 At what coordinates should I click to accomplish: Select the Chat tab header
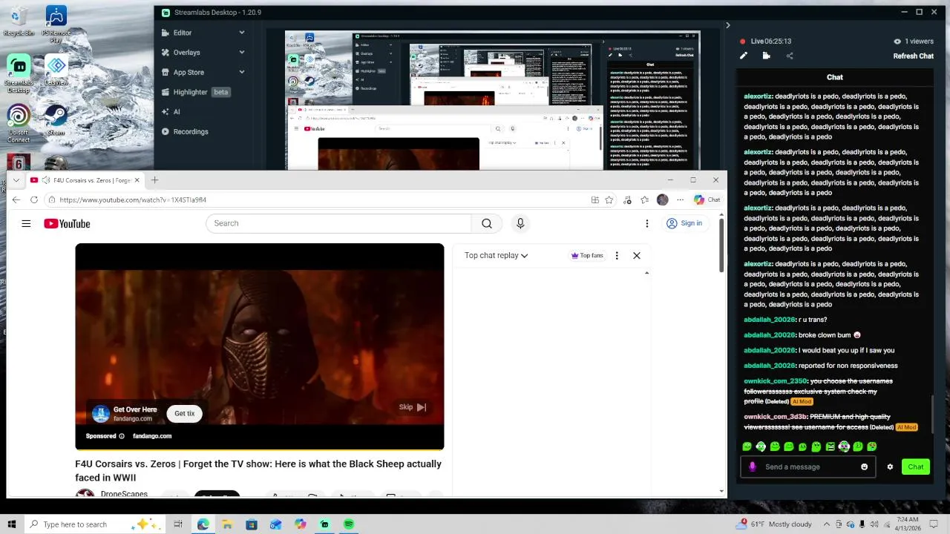(x=835, y=77)
